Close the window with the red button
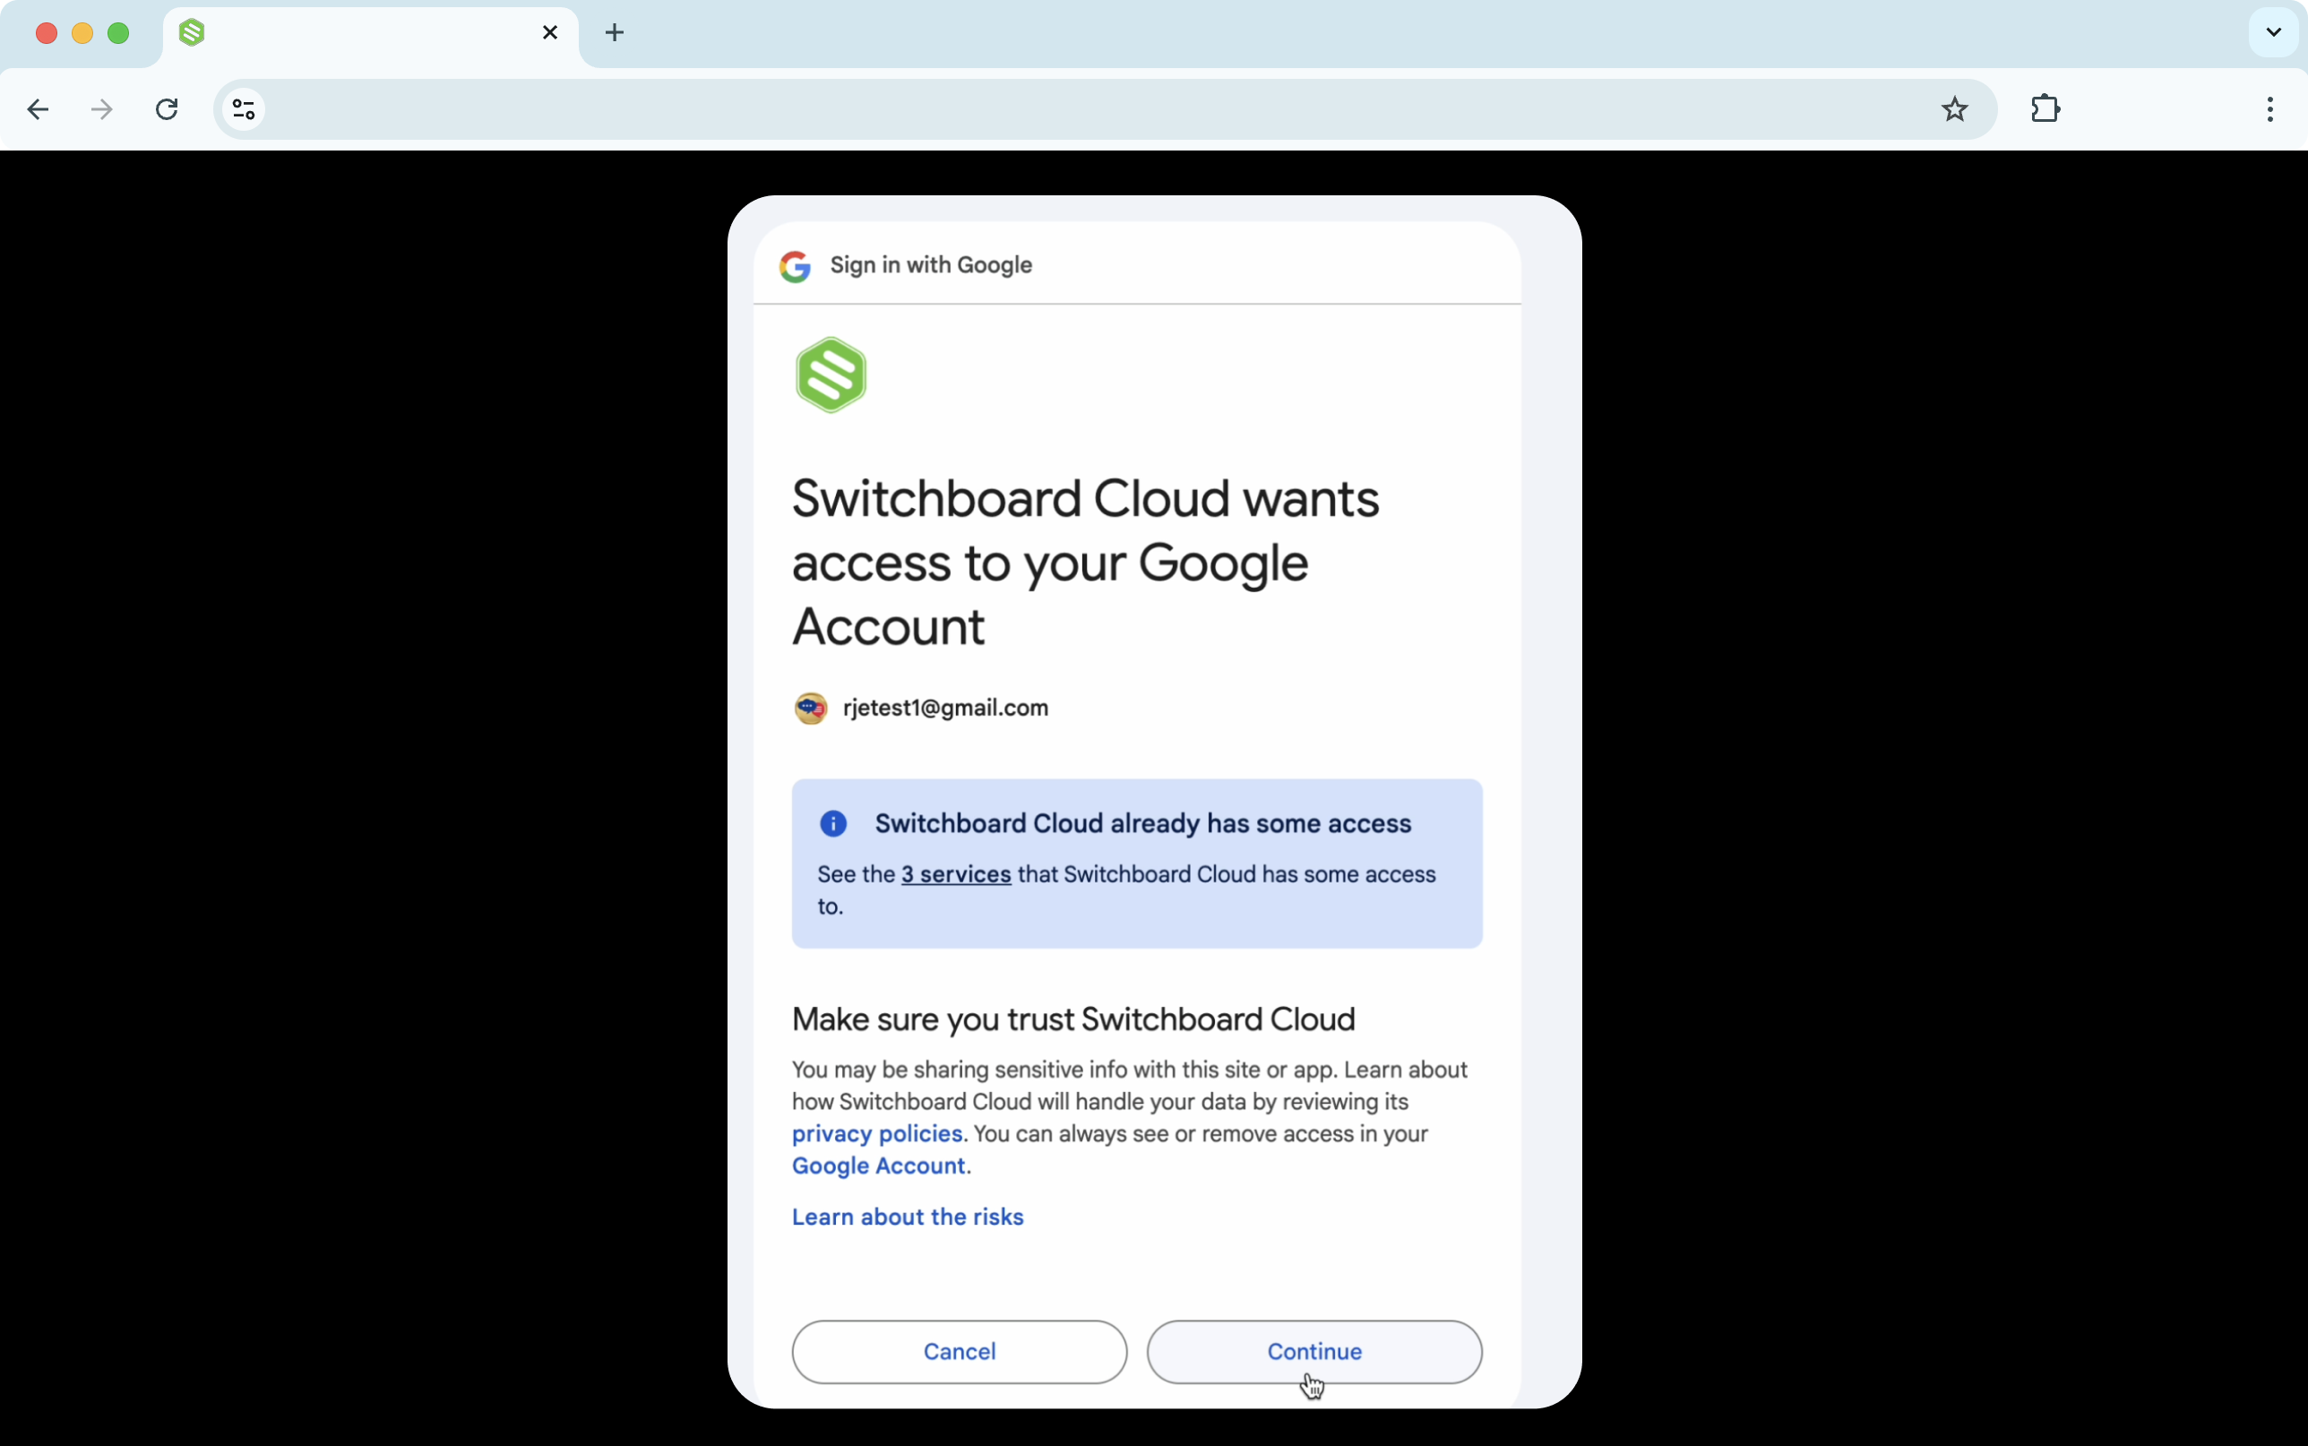This screenshot has height=1446, width=2308. coord(46,33)
